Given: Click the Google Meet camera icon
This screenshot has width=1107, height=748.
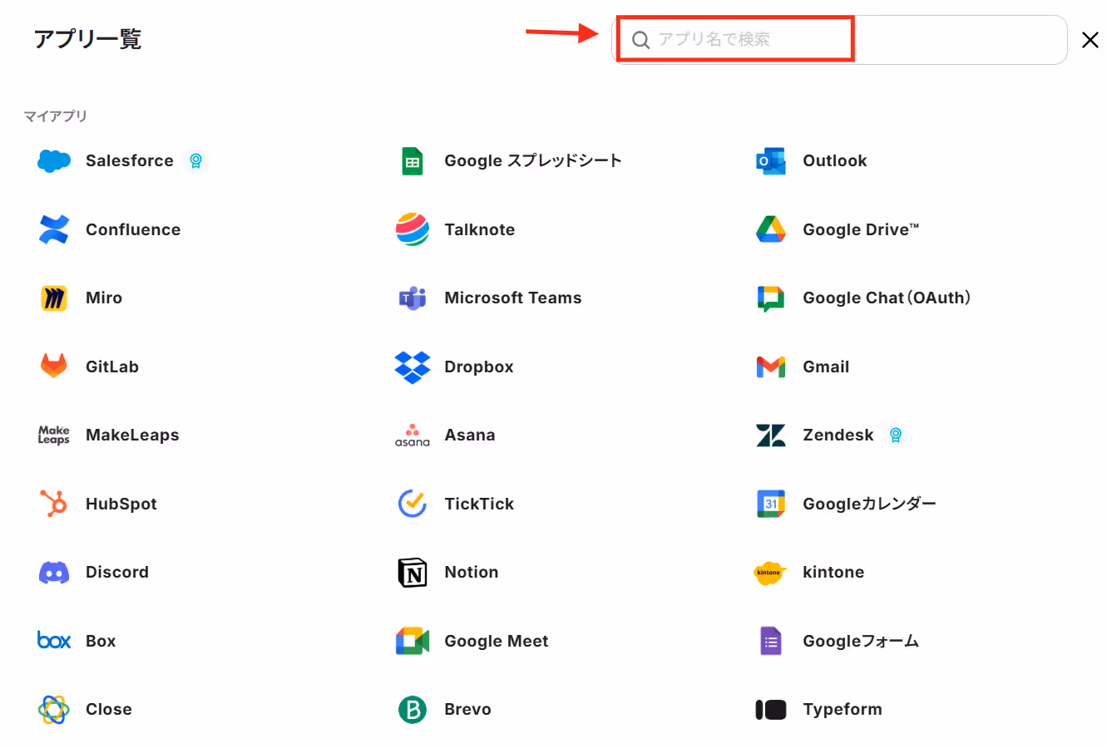Looking at the screenshot, I should point(413,641).
